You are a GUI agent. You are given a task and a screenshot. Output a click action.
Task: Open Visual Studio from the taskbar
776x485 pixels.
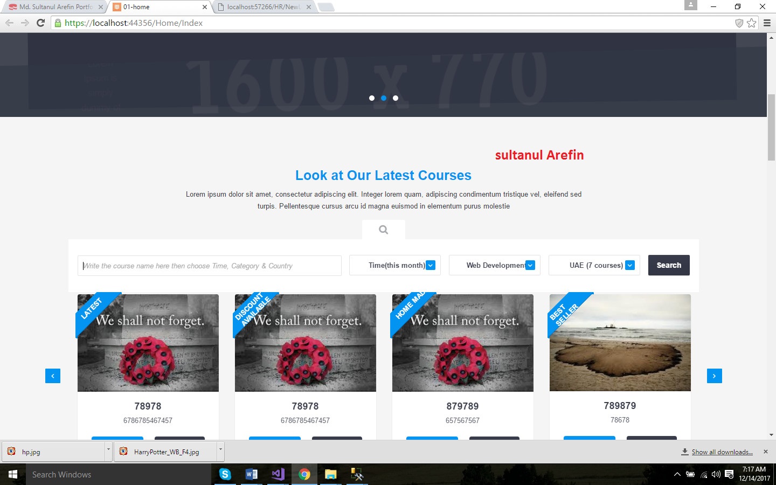tap(278, 474)
